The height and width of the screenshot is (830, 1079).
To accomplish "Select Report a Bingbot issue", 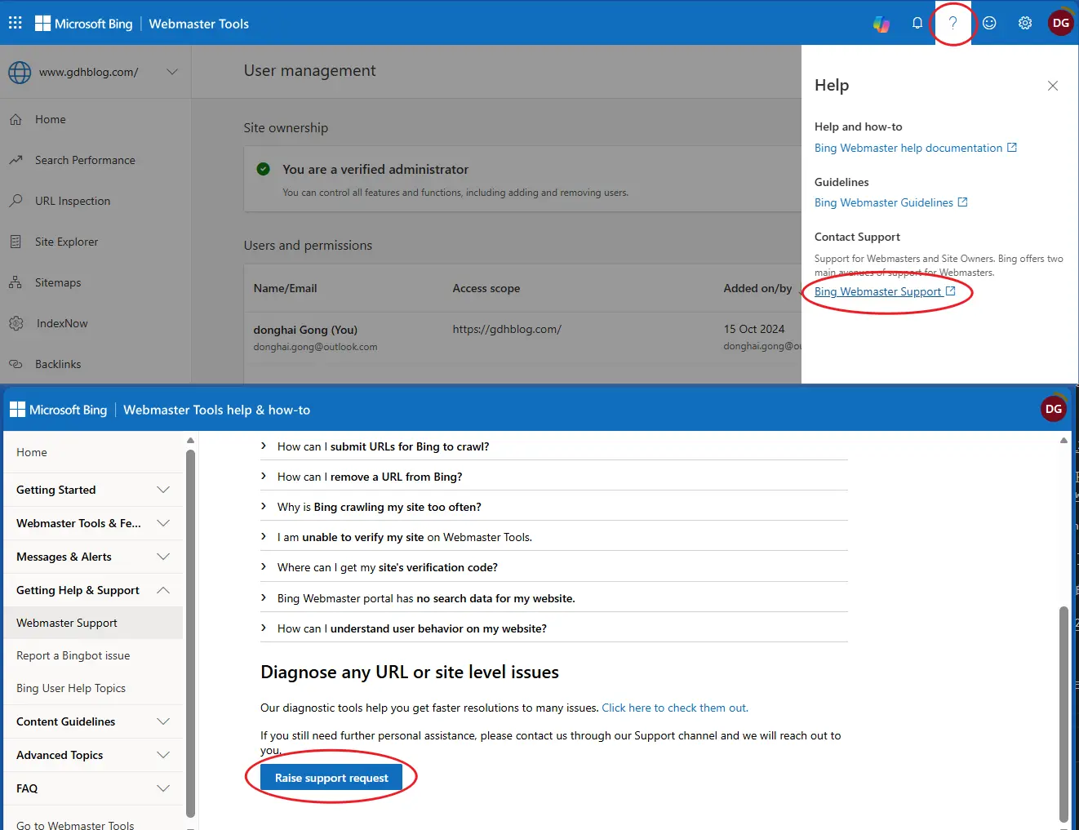I will click(73, 655).
